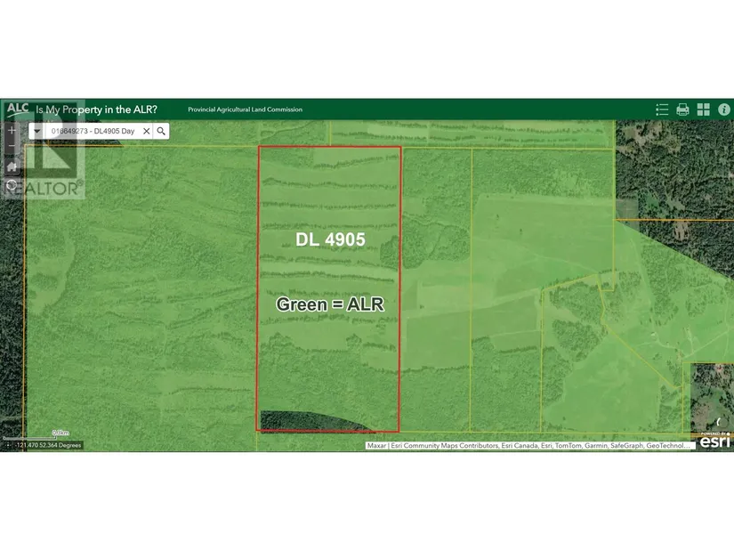734x551 pixels.
Task: Click the zoom out minus button
Action: [12, 147]
